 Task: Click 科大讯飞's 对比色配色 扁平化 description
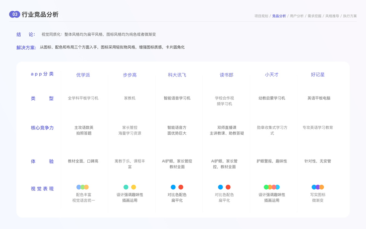point(177,197)
